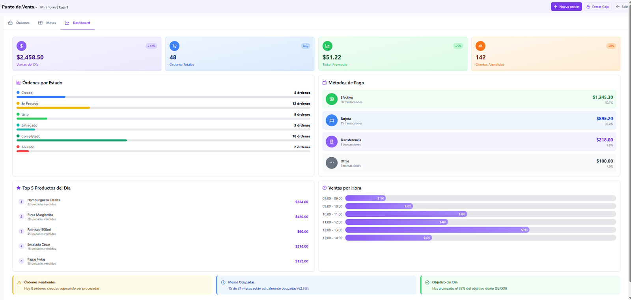Click the gray Otros ellipsis icon
Screen dimensions: 631x300
[x=331, y=163]
